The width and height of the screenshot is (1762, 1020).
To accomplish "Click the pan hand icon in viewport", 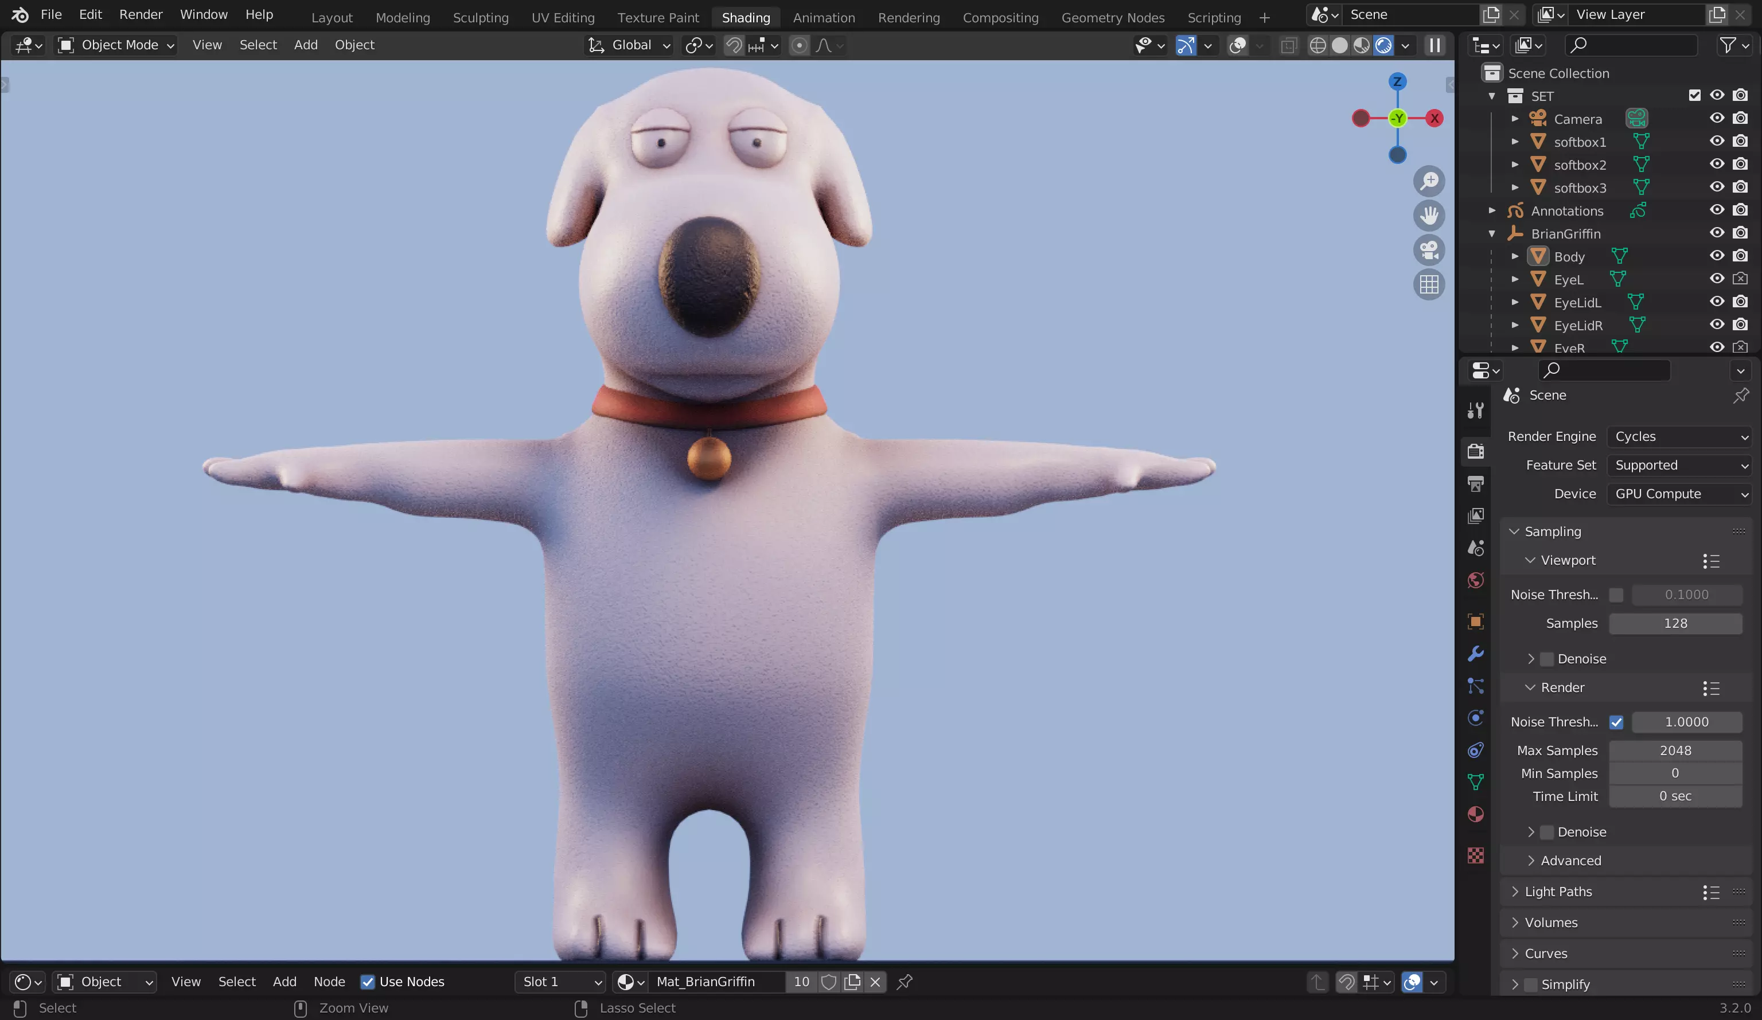I will (x=1429, y=216).
